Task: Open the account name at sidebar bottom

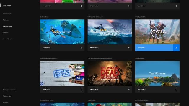Action: point(6,102)
